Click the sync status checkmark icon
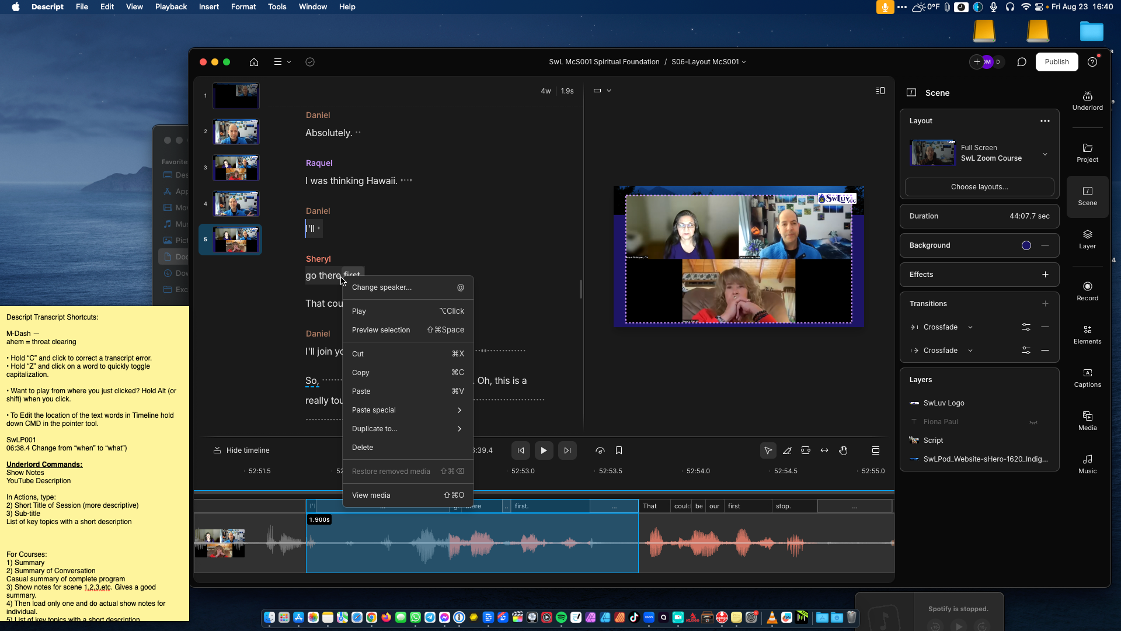Viewport: 1121px width, 631px height. (x=310, y=62)
